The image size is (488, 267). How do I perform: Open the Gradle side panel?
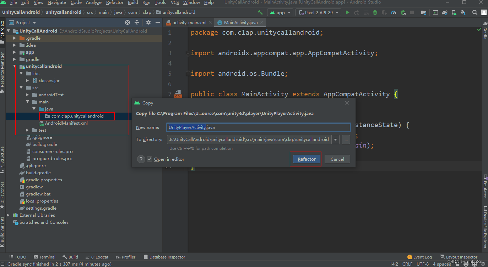[x=484, y=31]
